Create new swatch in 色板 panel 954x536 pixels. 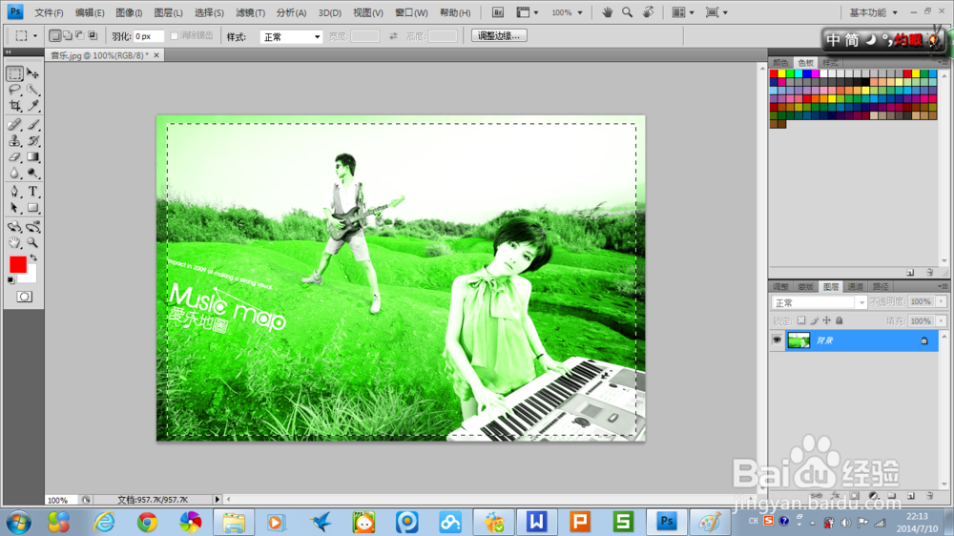point(910,273)
